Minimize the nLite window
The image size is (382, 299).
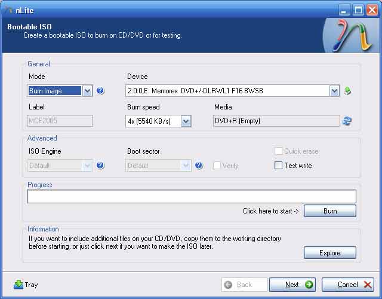(344, 10)
